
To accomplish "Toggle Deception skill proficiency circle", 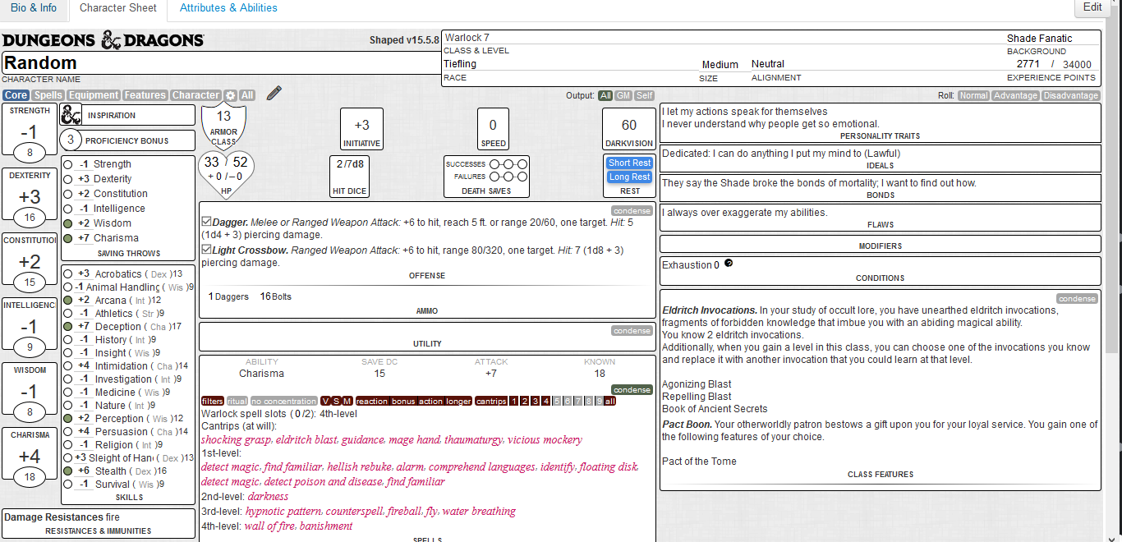I will (68, 327).
